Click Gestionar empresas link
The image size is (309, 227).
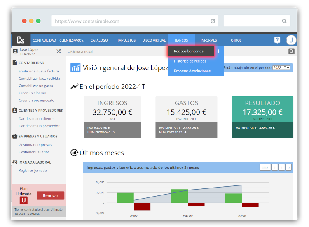click(35, 145)
